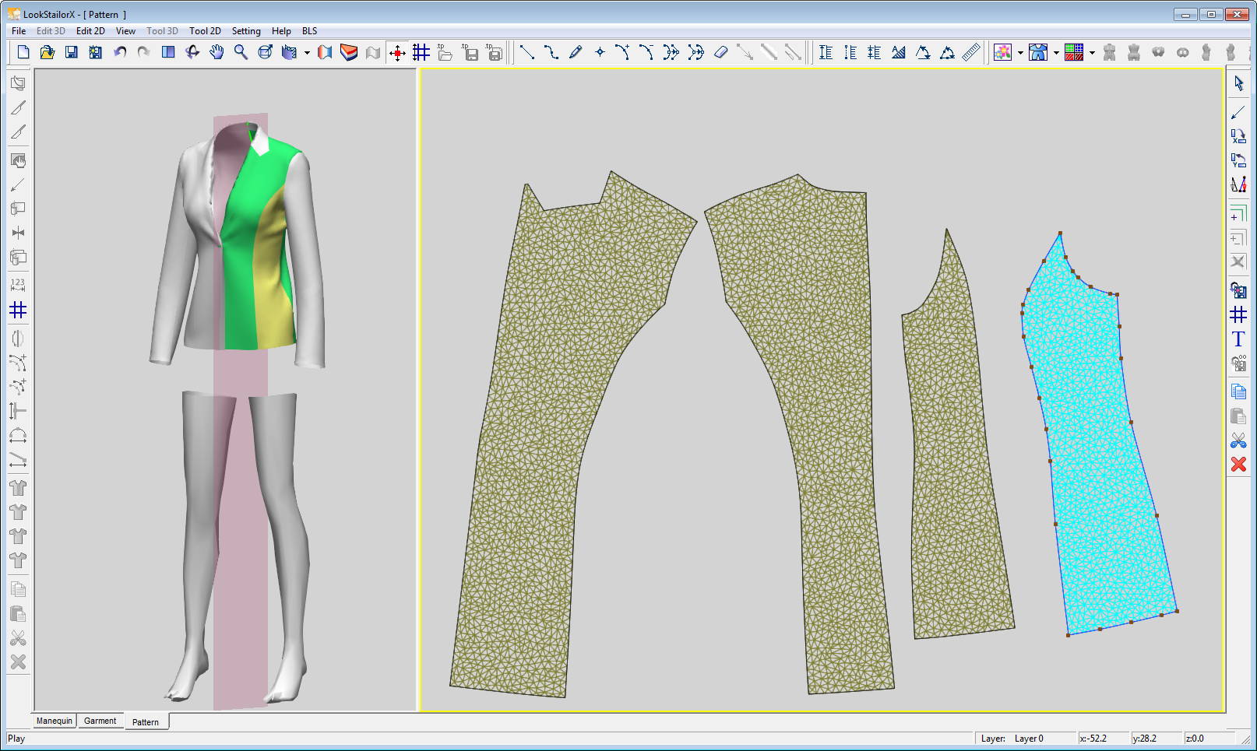The width and height of the screenshot is (1257, 751).
Task: Open the garment shirt dropdown arrow
Action: (1056, 53)
